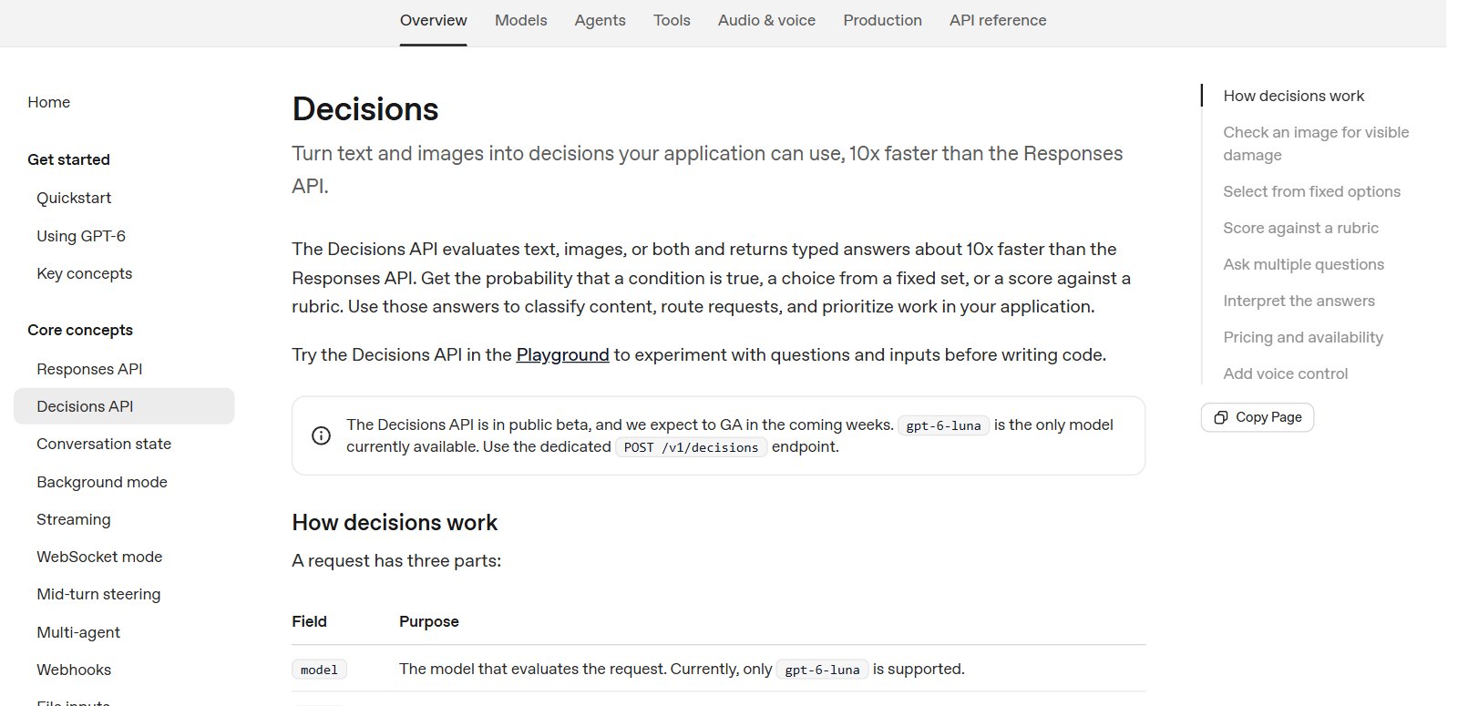Image resolution: width=1458 pixels, height=706 pixels.
Task: Open Background mode page
Action: (x=102, y=482)
